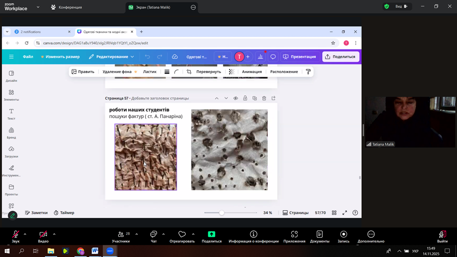This screenshot has height=257, width=457.
Task: Duplicate page 57 using the copy icon
Action: (255, 98)
